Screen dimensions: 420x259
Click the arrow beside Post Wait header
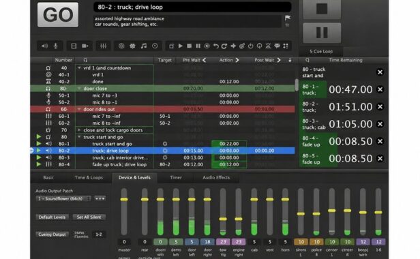tap(279, 60)
